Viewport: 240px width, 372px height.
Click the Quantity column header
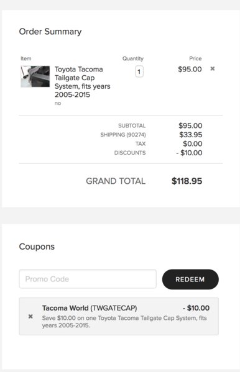point(133,58)
